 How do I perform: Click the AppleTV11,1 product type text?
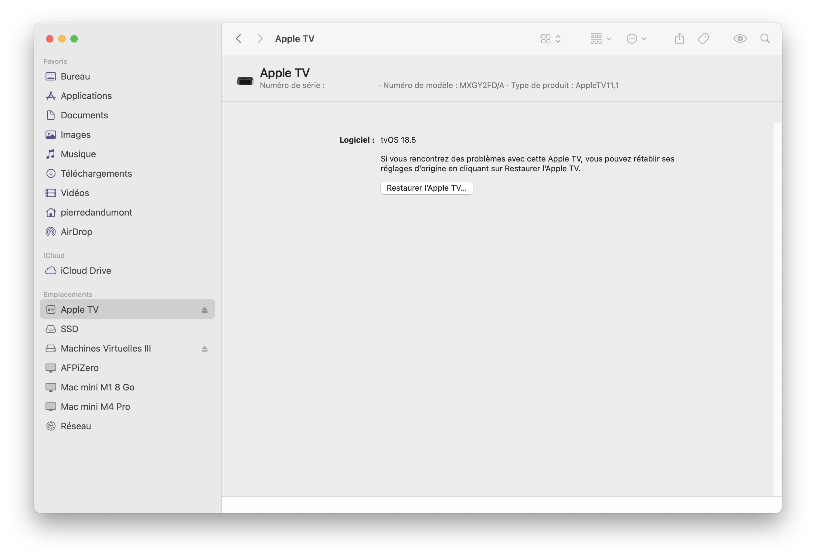[597, 85]
